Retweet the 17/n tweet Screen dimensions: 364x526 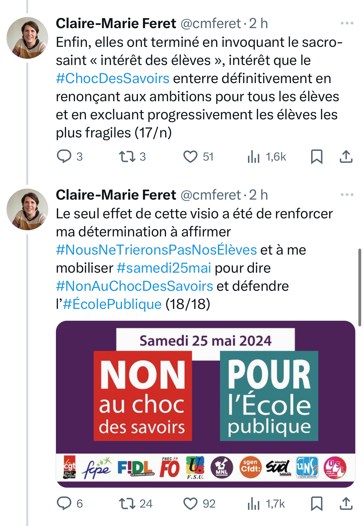pos(127,156)
